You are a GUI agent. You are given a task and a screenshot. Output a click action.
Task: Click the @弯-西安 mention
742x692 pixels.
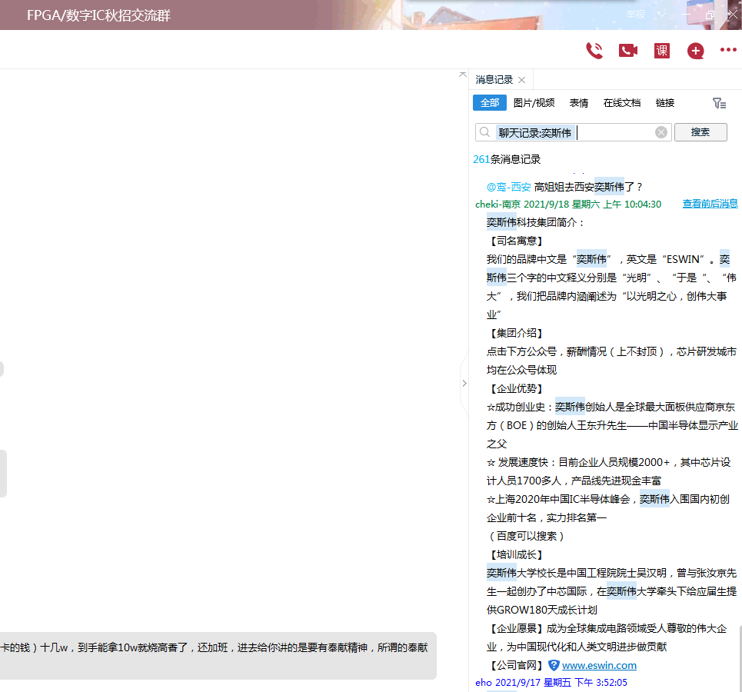click(509, 187)
